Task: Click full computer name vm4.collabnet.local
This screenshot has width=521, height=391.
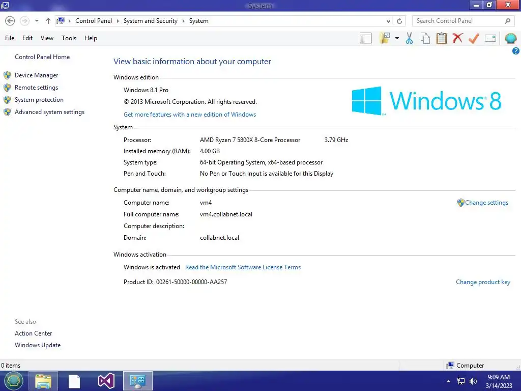Action: pos(226,214)
